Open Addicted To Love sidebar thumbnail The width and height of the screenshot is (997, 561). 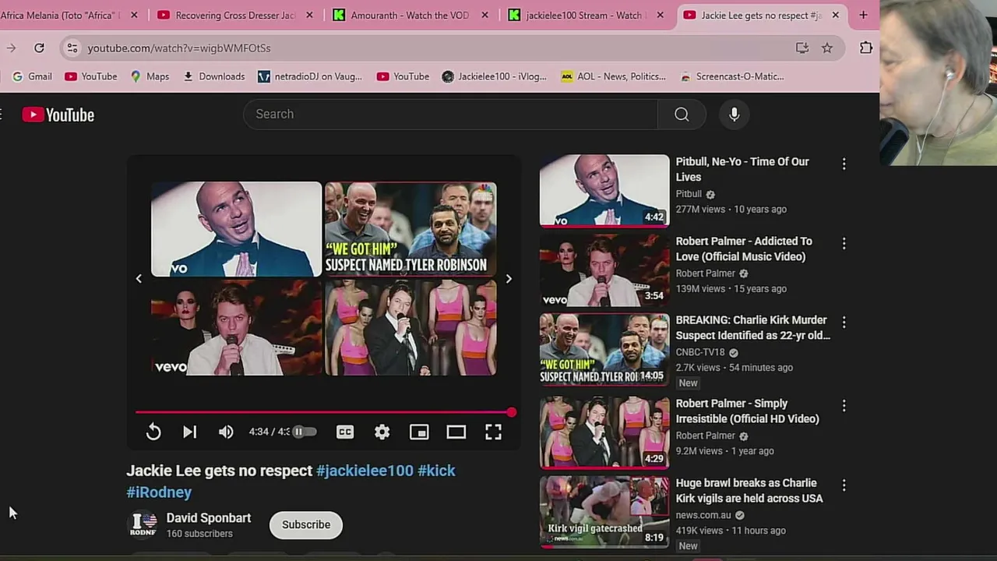(x=604, y=270)
